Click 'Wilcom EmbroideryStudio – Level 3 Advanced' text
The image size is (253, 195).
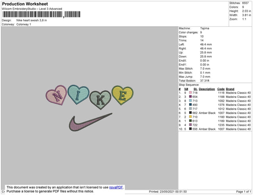coord(32,9)
